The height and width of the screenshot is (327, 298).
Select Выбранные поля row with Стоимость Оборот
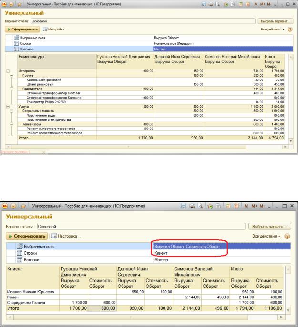point(148,247)
